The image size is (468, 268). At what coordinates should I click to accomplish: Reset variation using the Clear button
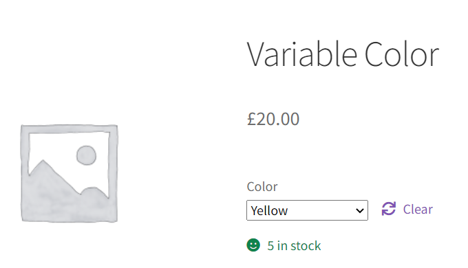tap(407, 210)
